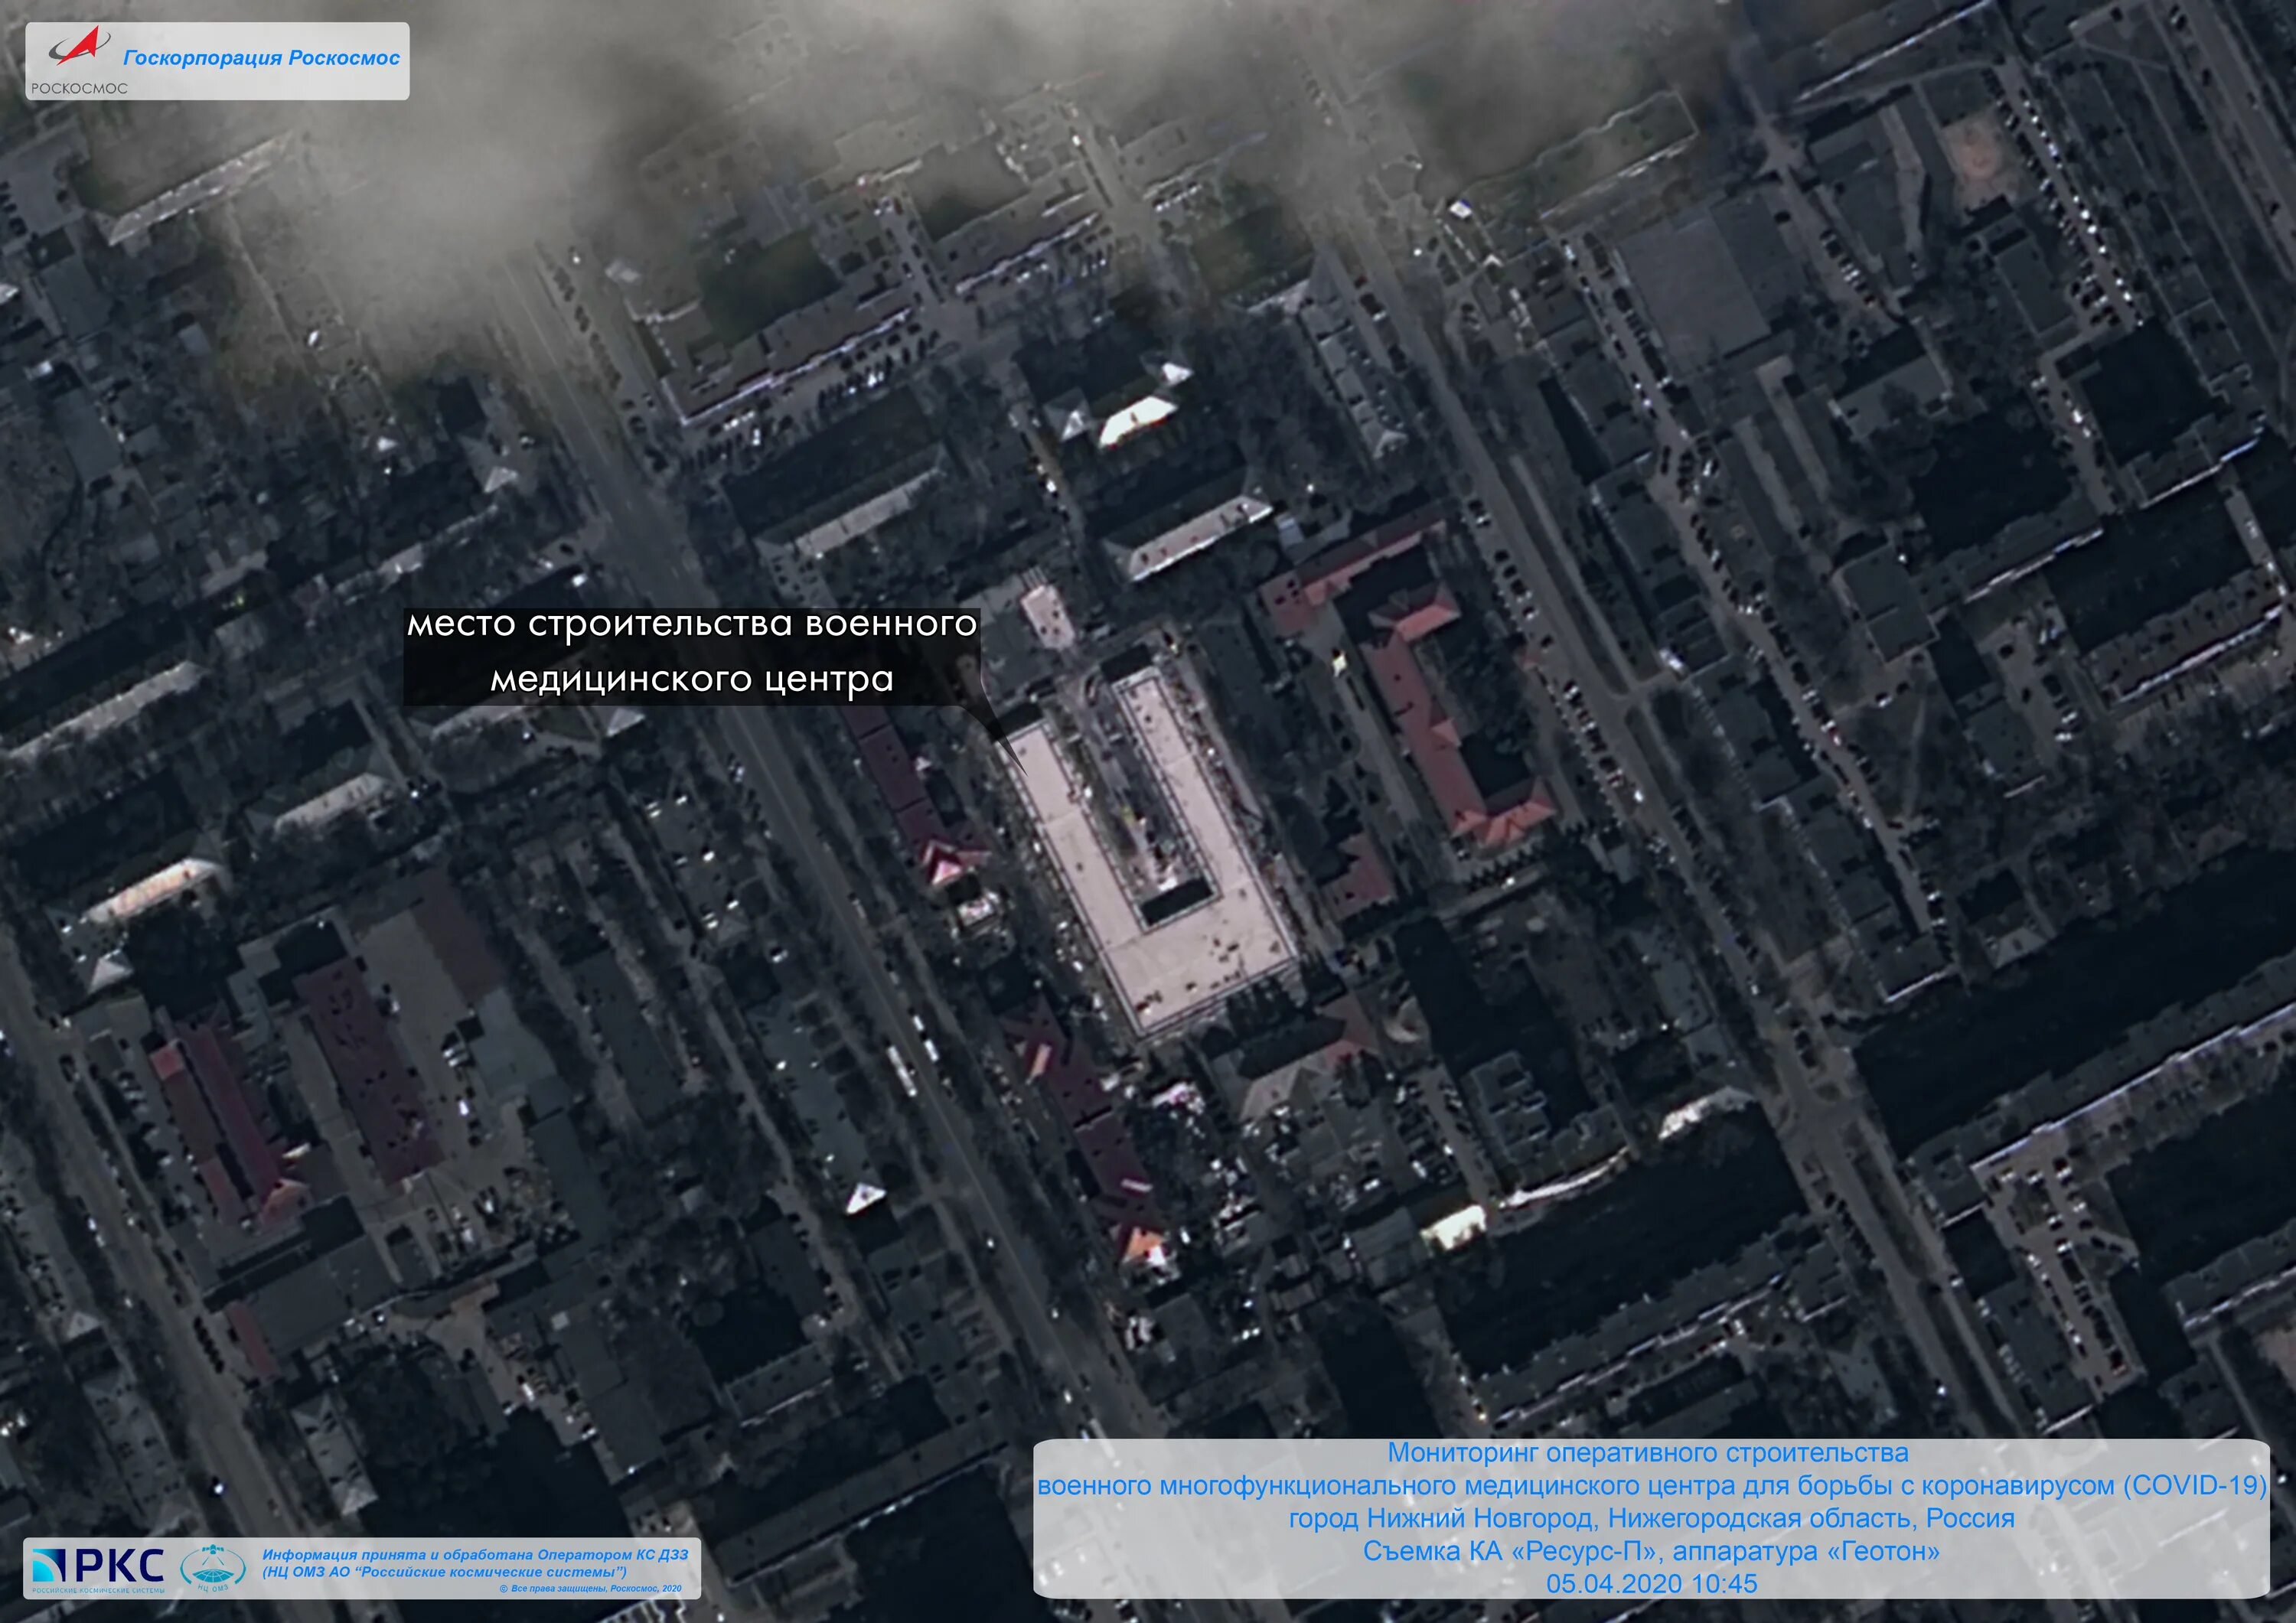The width and height of the screenshot is (2296, 1623).
Task: Click the callout pointer tip of annotation
Action: point(1023,770)
